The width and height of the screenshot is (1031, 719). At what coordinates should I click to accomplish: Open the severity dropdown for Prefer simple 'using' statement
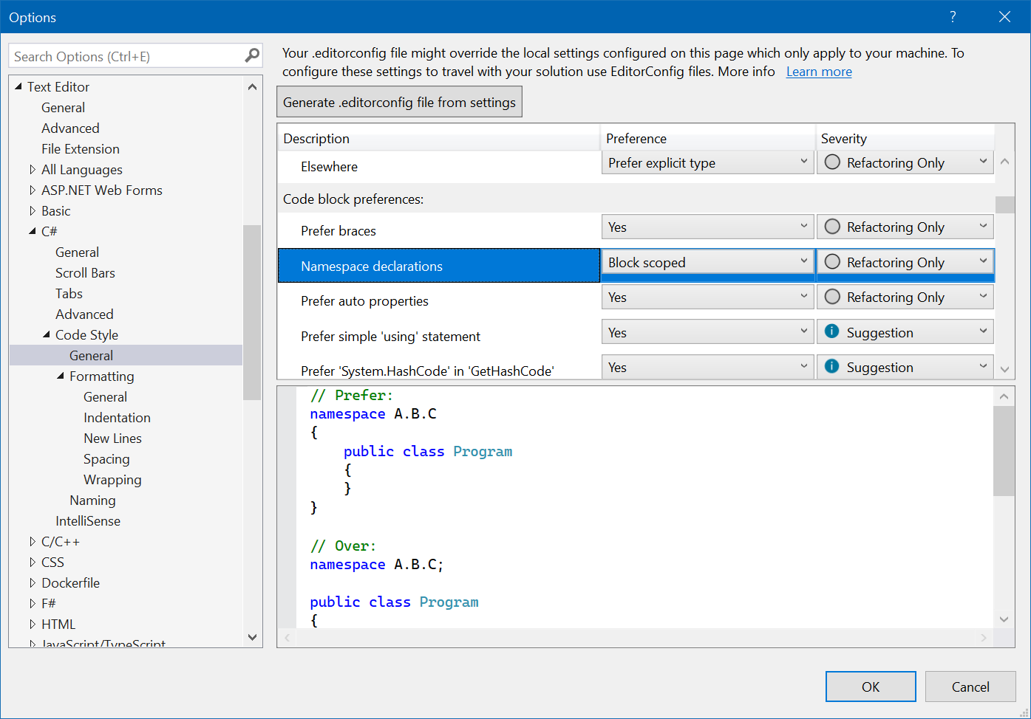click(x=983, y=331)
